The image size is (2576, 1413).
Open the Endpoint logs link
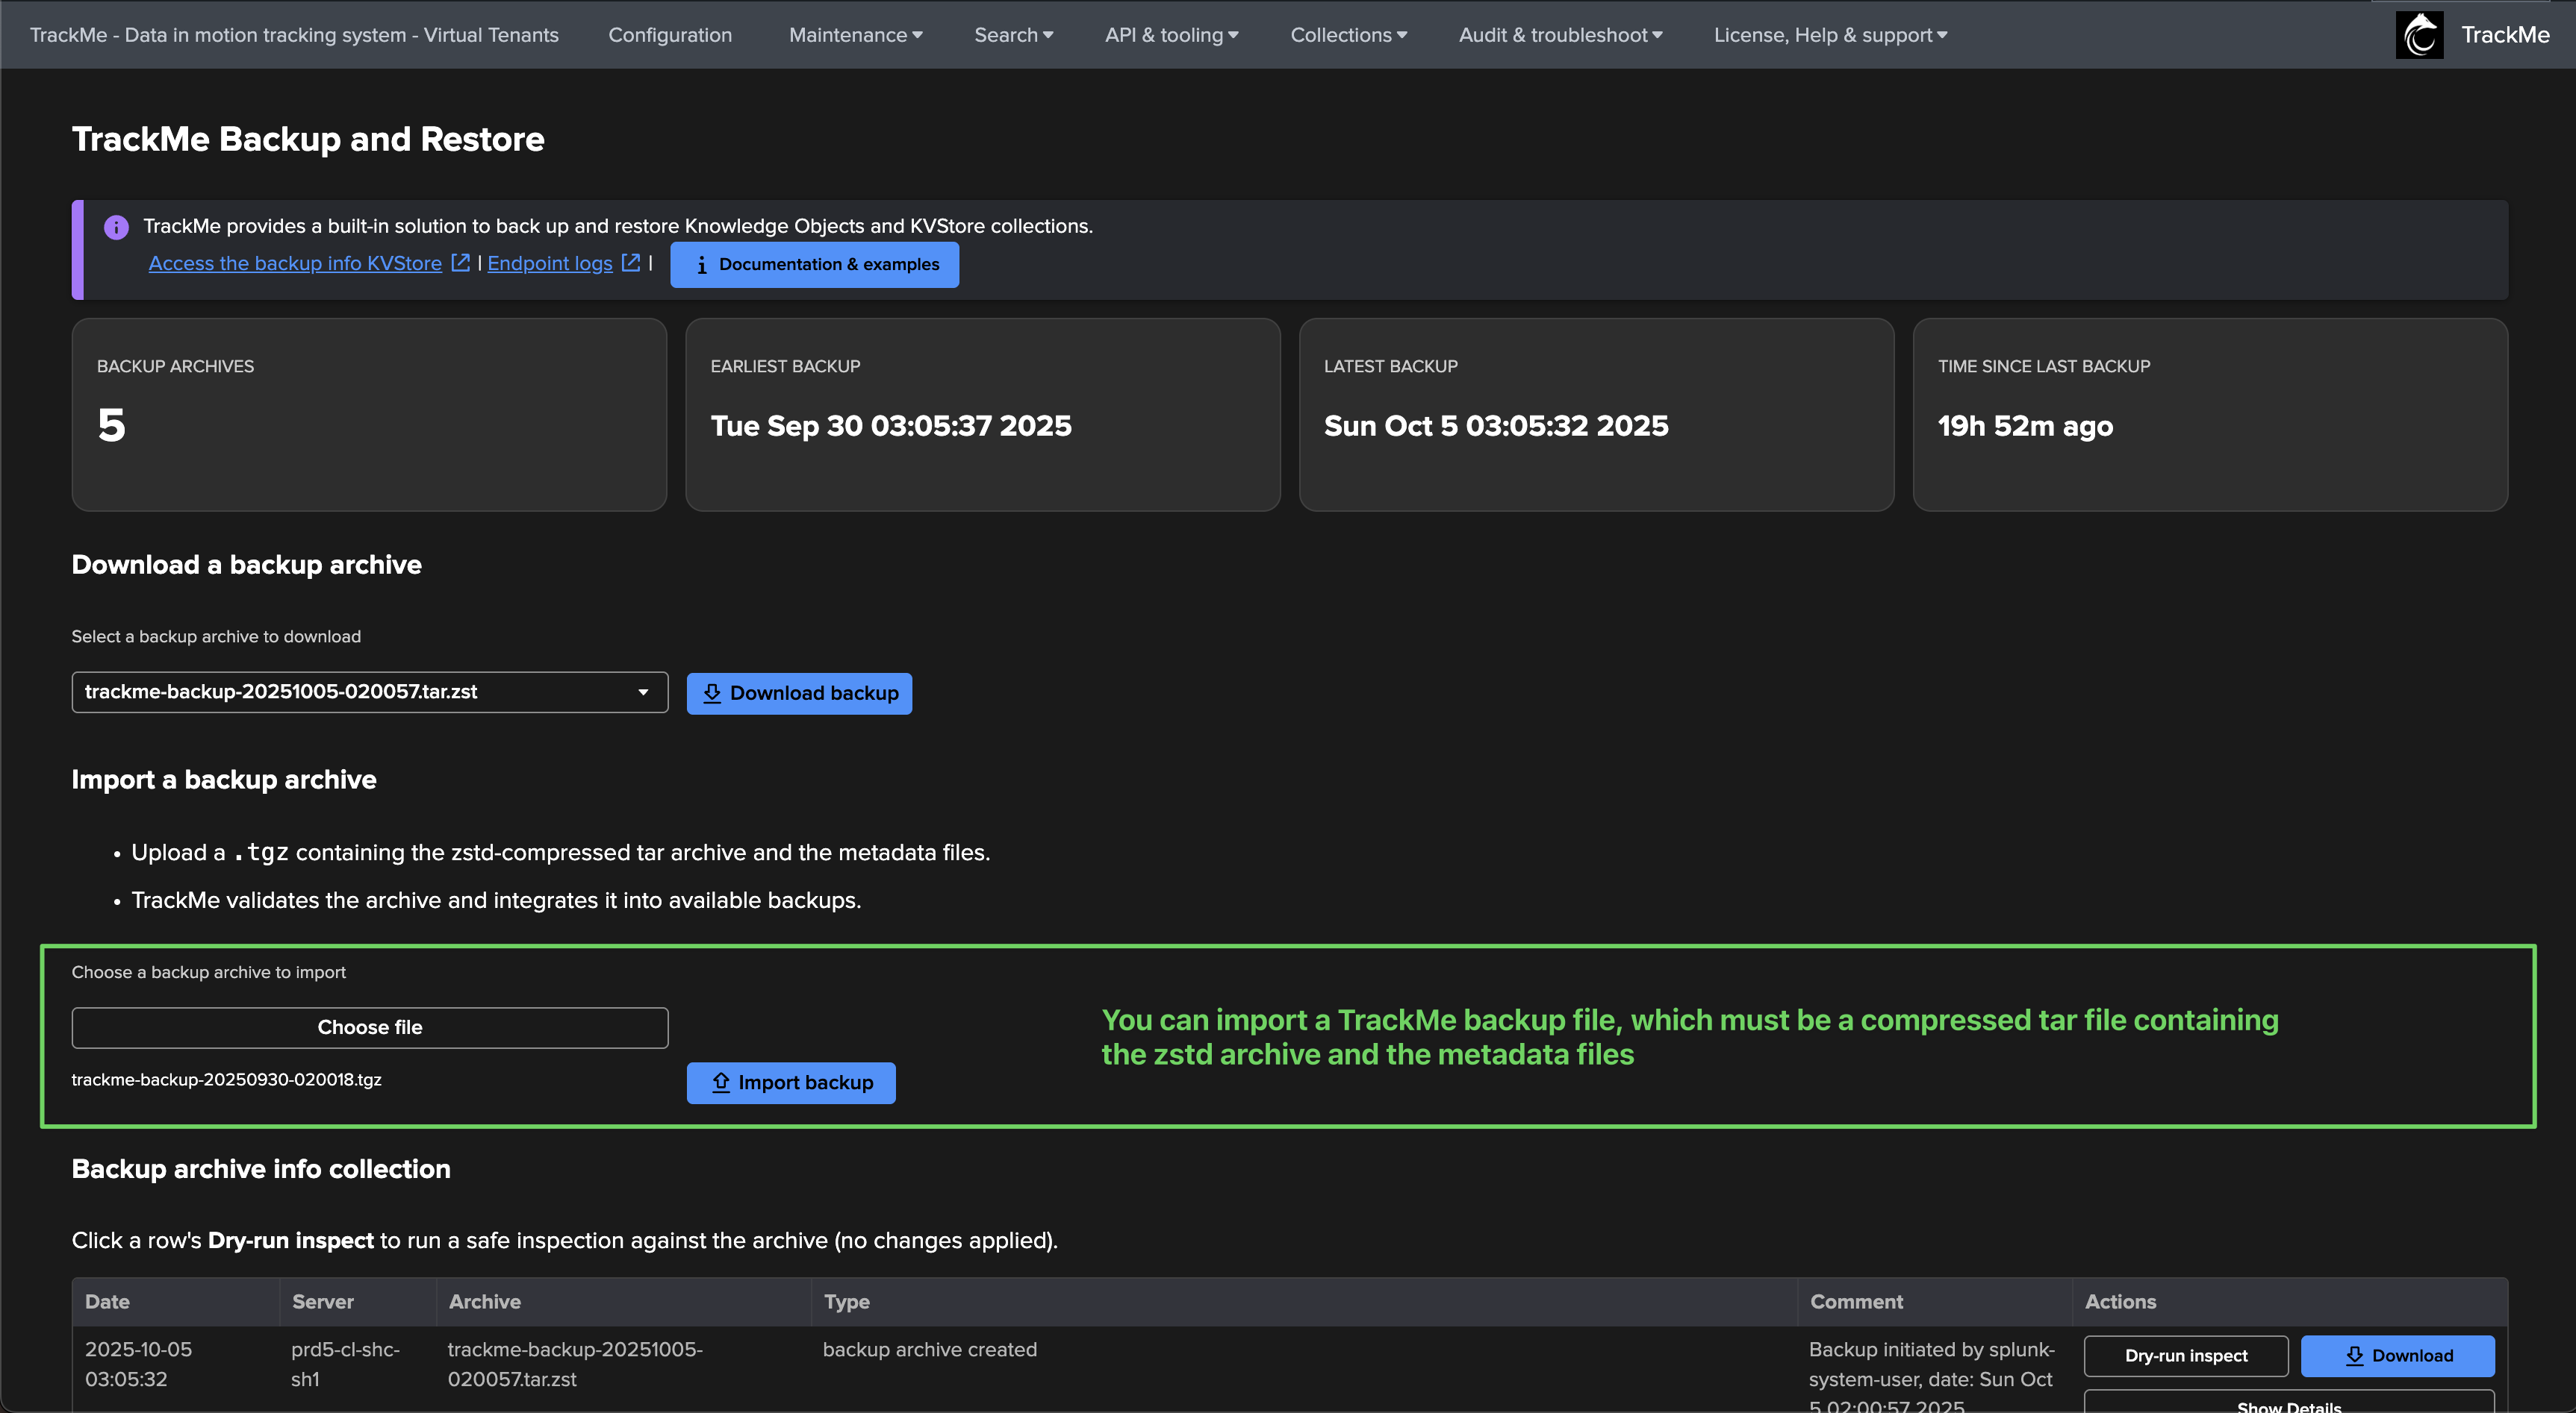[x=550, y=263]
